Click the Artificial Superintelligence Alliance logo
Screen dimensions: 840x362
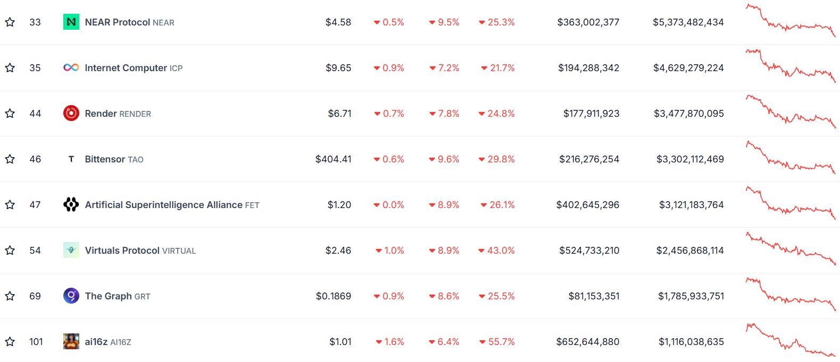pyautogui.click(x=71, y=205)
